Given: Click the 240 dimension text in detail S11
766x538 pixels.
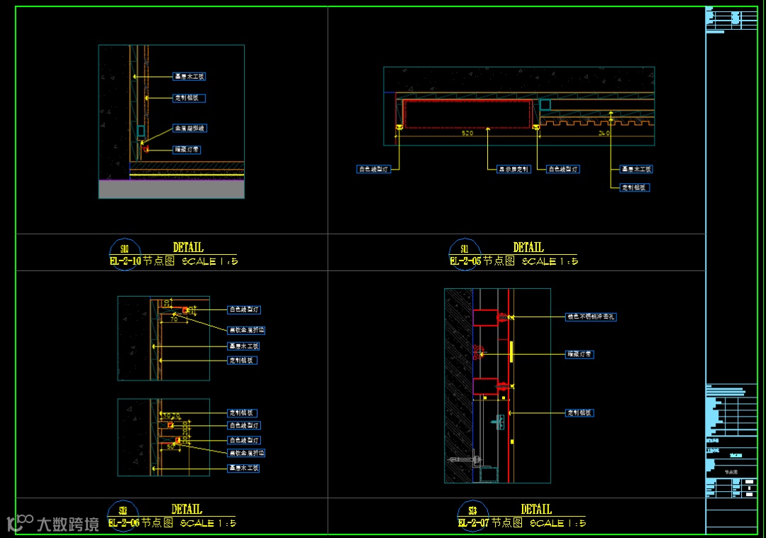Looking at the screenshot, I should tap(604, 133).
